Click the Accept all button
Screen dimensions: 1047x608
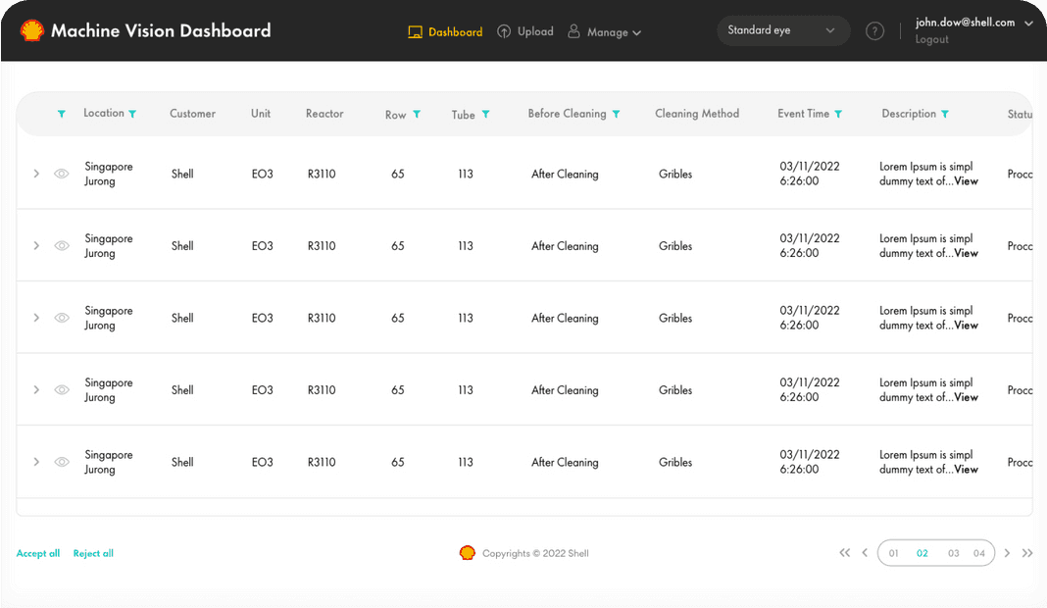pyautogui.click(x=37, y=553)
